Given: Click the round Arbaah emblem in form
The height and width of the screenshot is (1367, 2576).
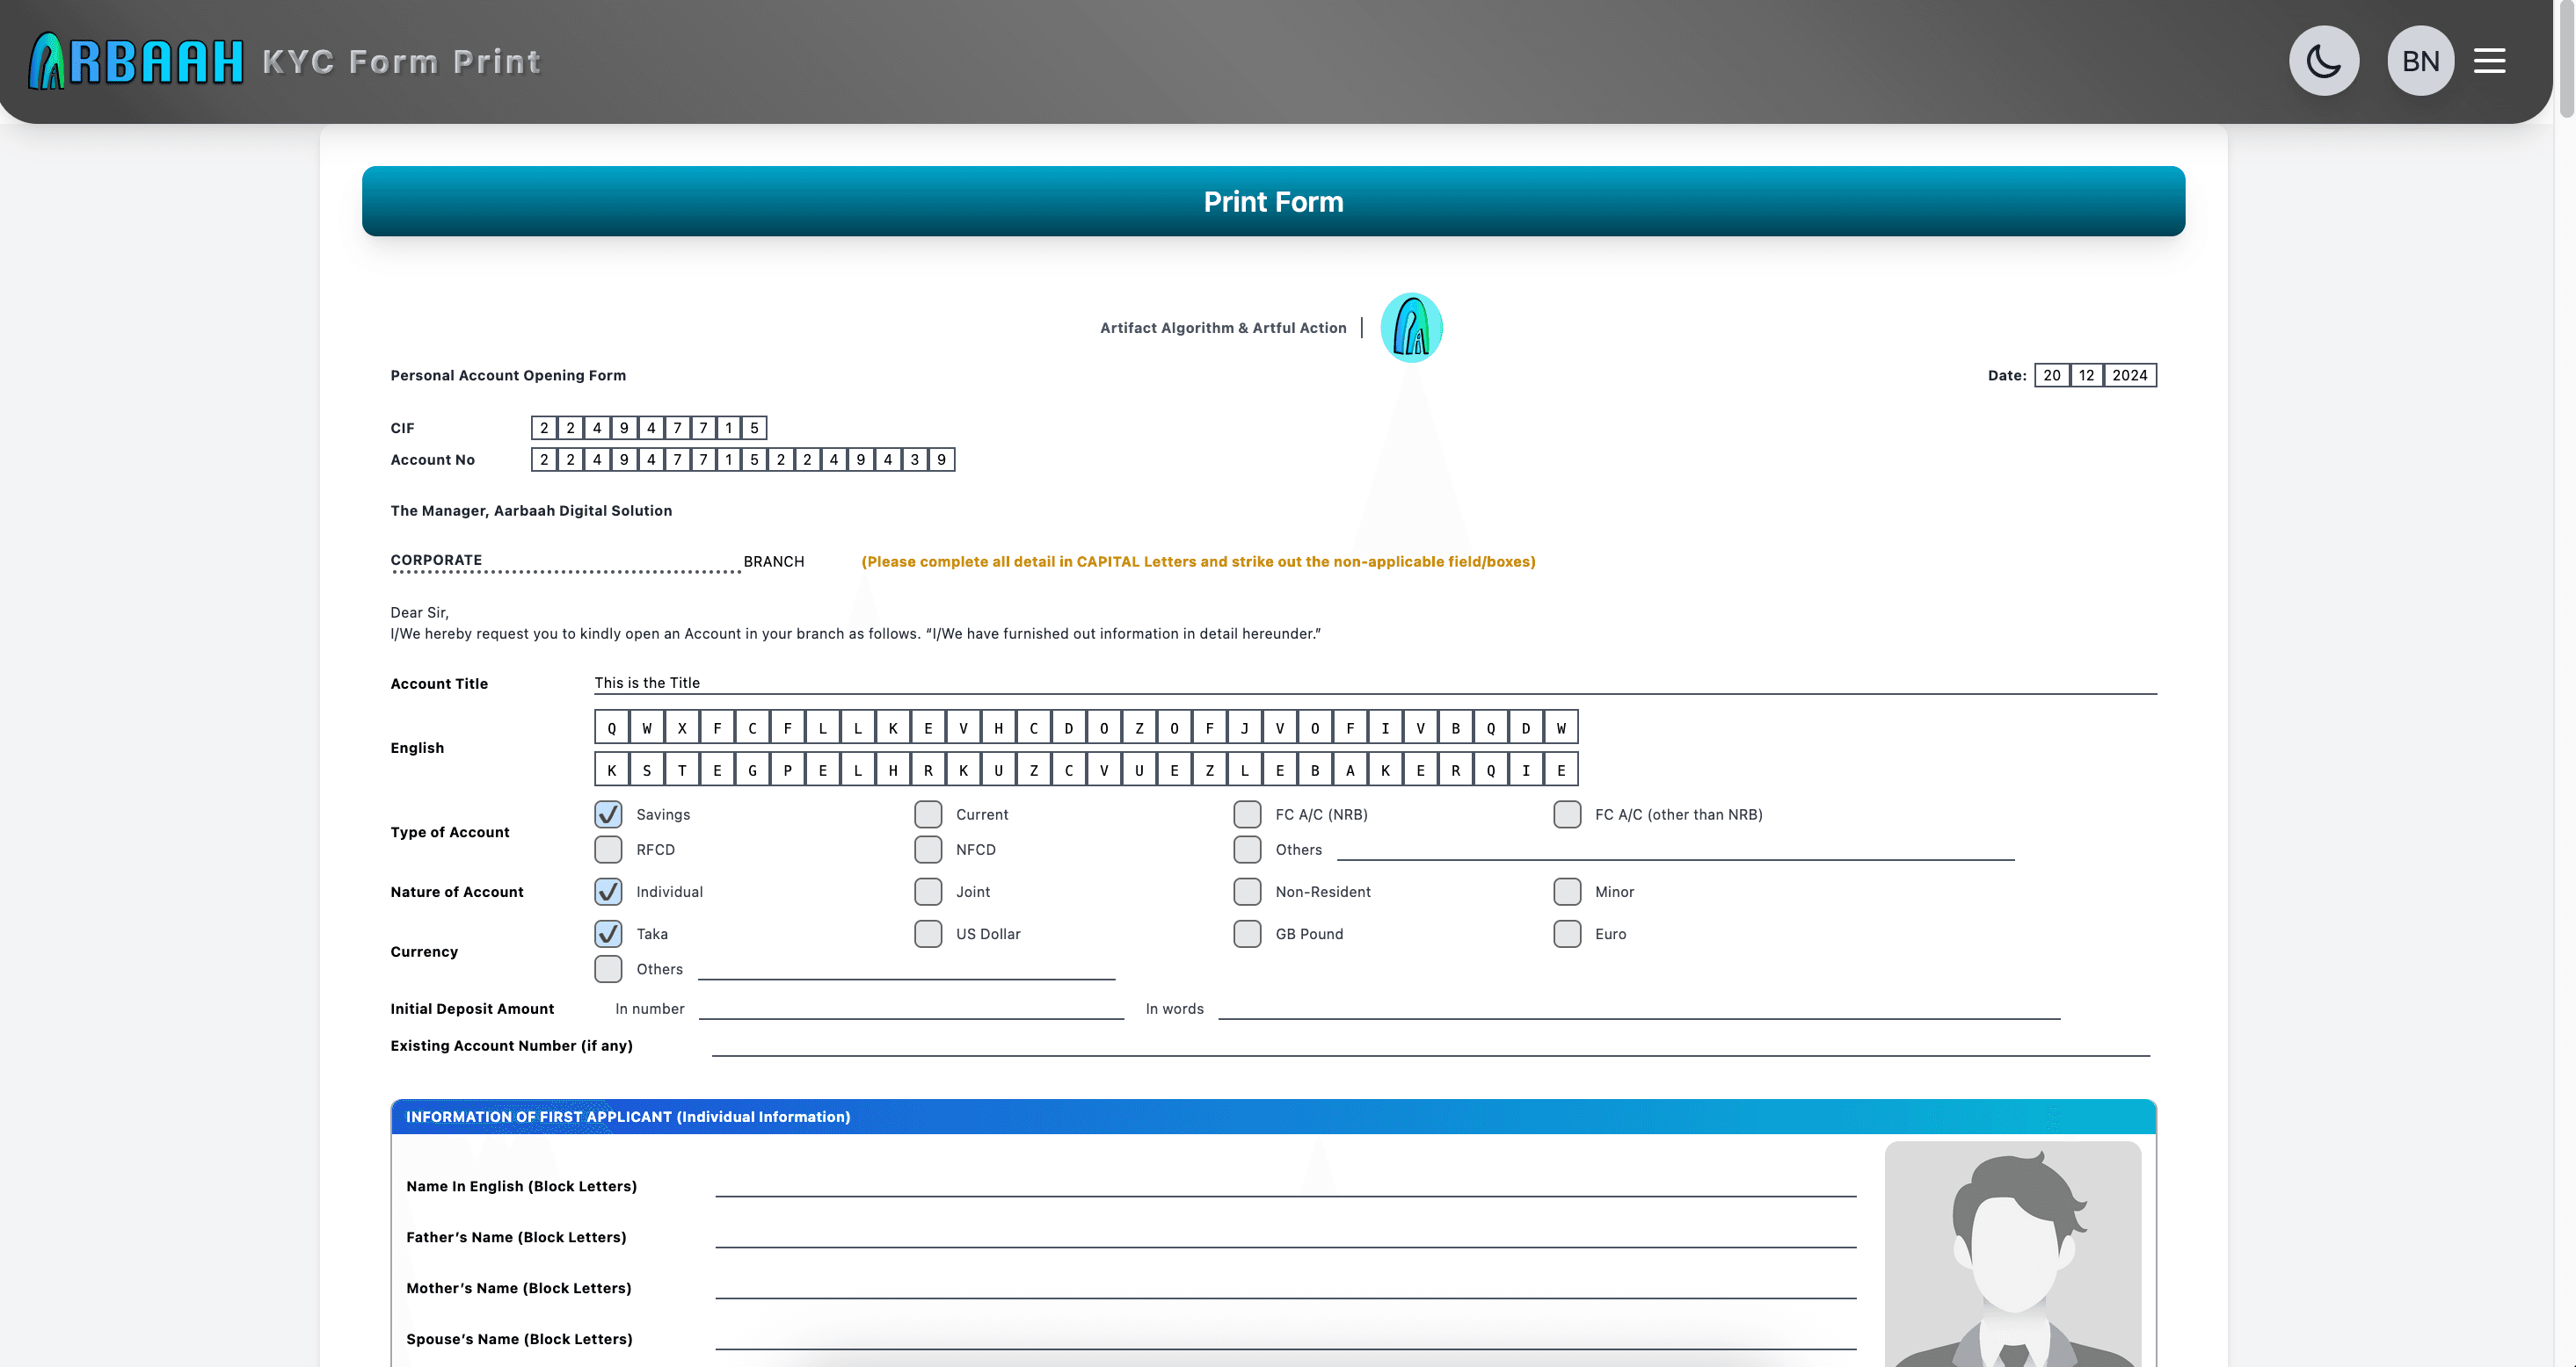Looking at the screenshot, I should tap(1411, 328).
